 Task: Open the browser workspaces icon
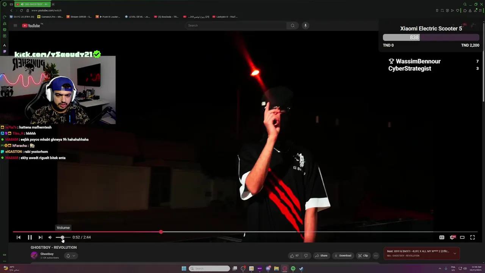(x=11, y=4)
